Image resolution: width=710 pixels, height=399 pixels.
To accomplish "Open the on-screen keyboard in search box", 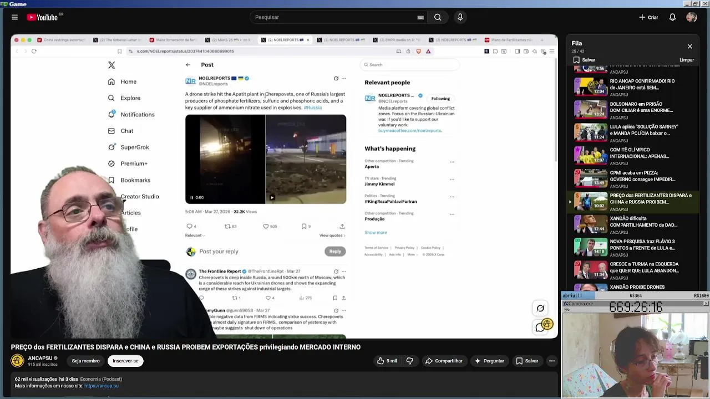I will (x=420, y=17).
